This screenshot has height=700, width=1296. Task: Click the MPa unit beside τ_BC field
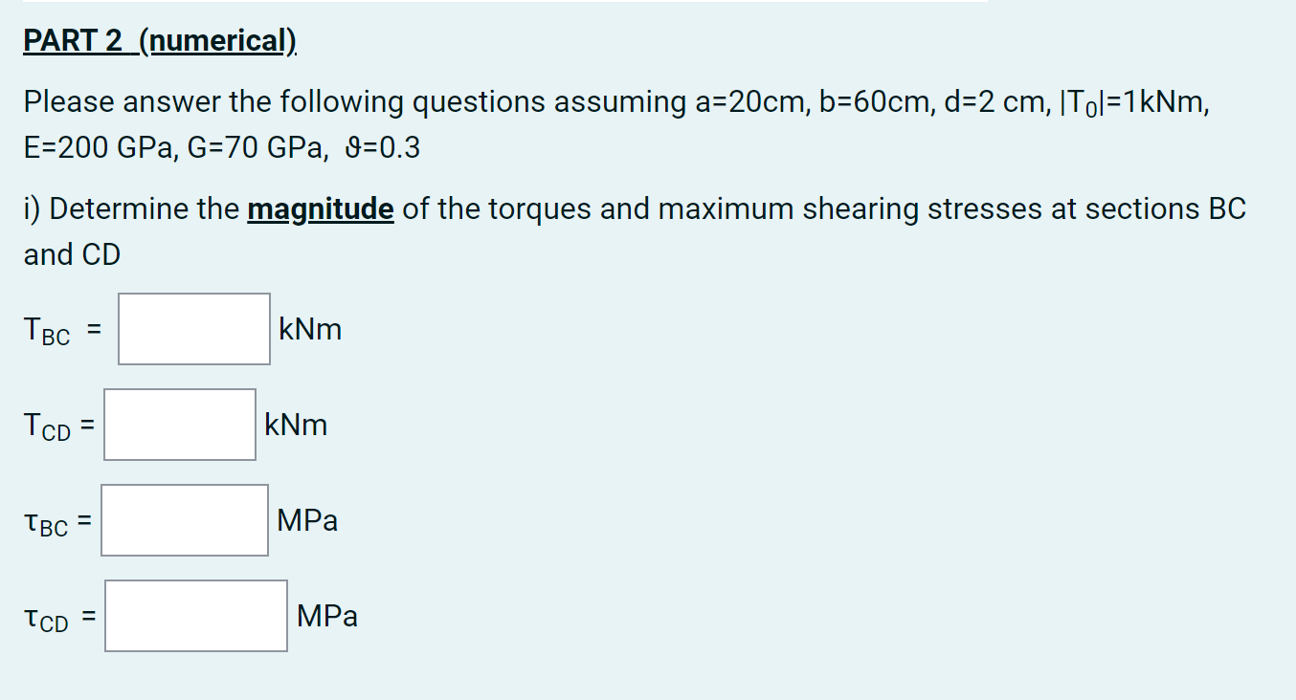[307, 520]
